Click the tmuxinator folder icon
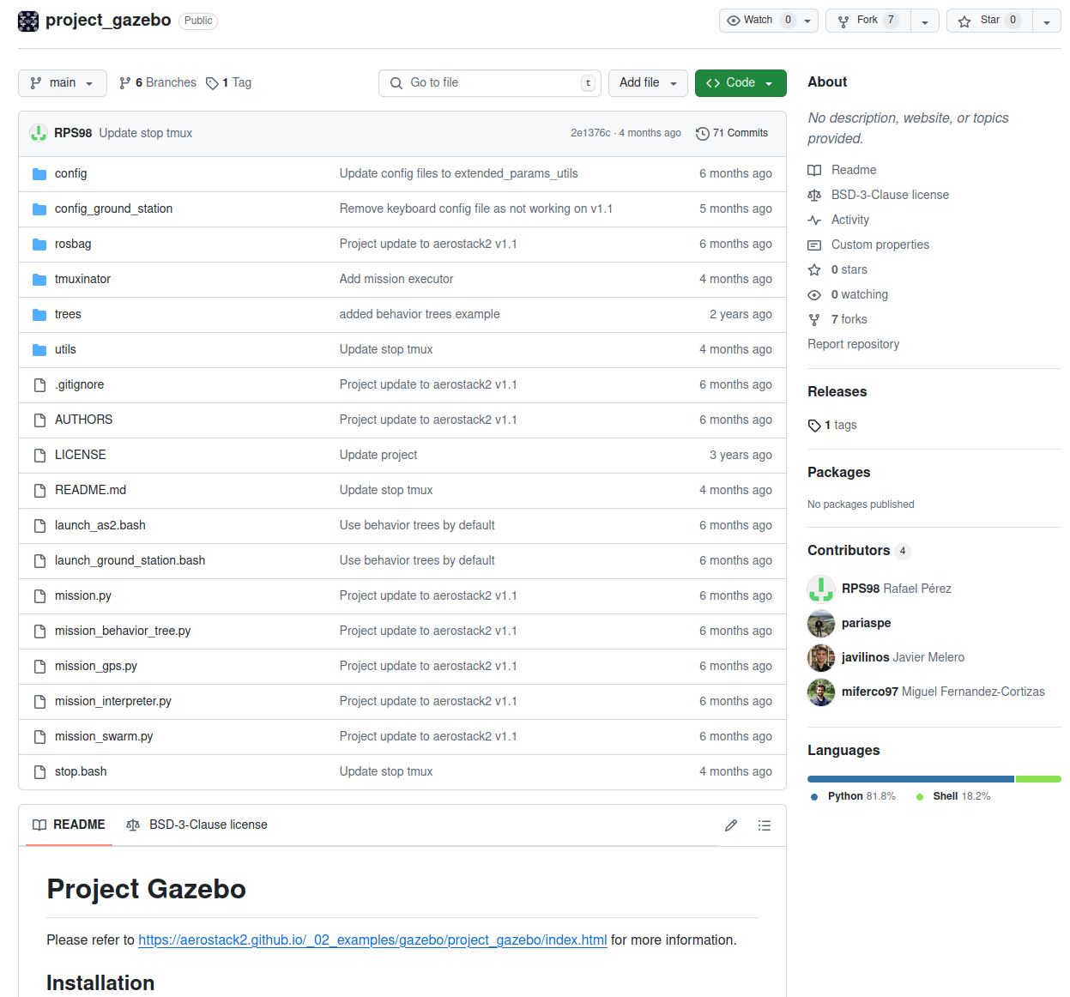This screenshot has width=1070, height=997. [39, 280]
